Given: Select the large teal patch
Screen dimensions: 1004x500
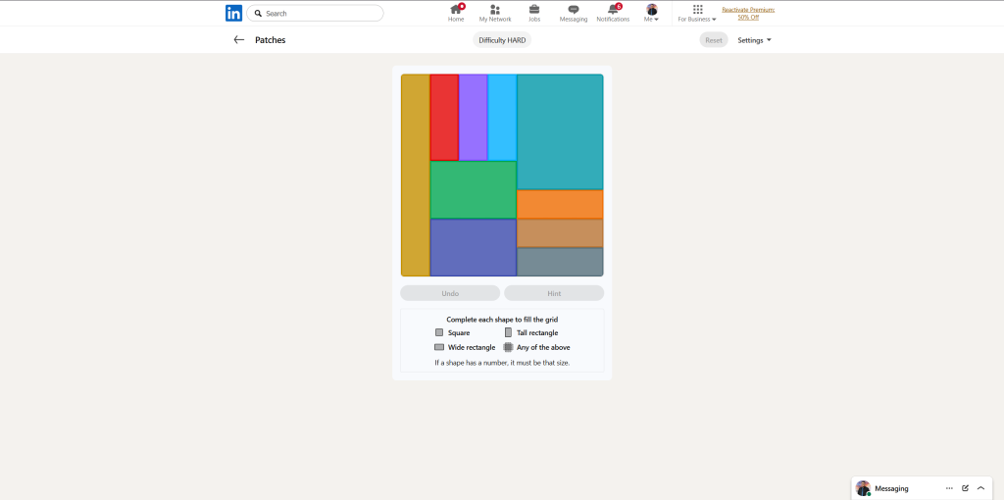Looking at the screenshot, I should [x=560, y=132].
